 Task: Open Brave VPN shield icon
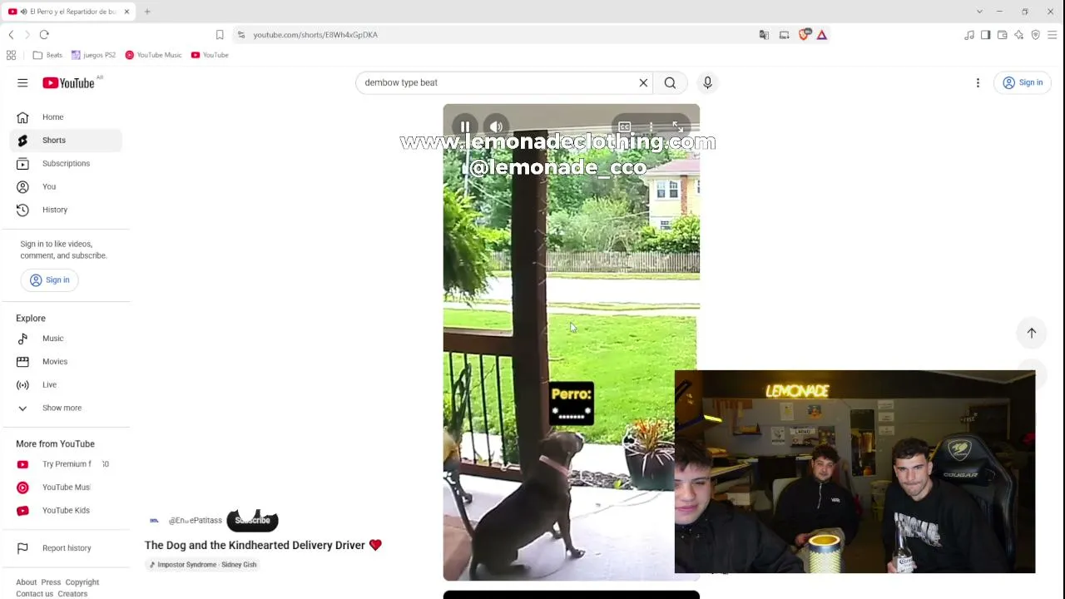[1036, 35]
